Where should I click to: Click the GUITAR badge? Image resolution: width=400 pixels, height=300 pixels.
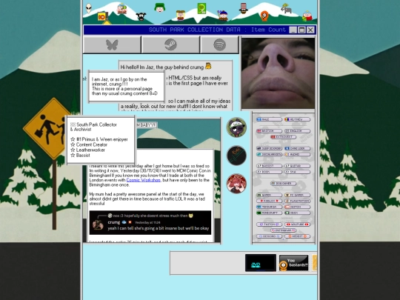[298, 166]
